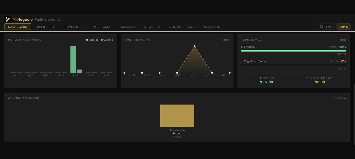Click the 'Total: 1' label

[x=226, y=40]
